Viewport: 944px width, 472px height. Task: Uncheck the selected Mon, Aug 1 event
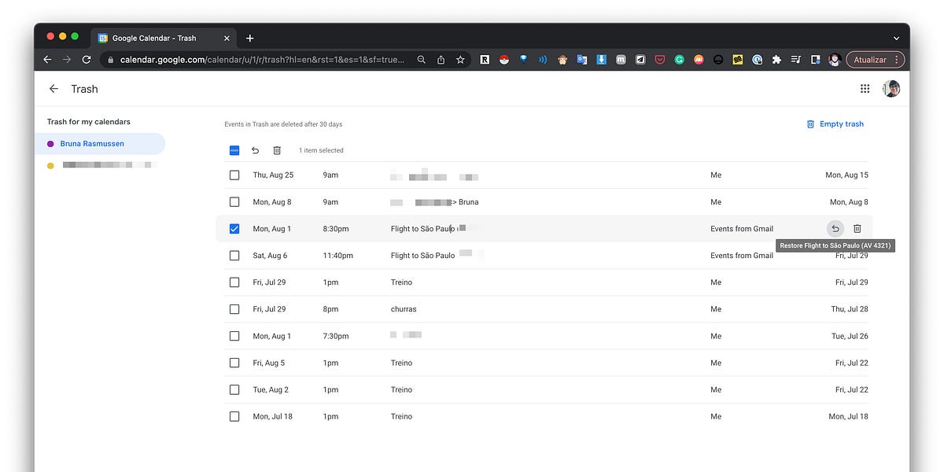(234, 228)
